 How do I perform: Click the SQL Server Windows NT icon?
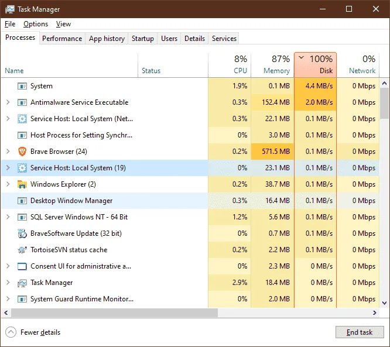tap(22, 217)
